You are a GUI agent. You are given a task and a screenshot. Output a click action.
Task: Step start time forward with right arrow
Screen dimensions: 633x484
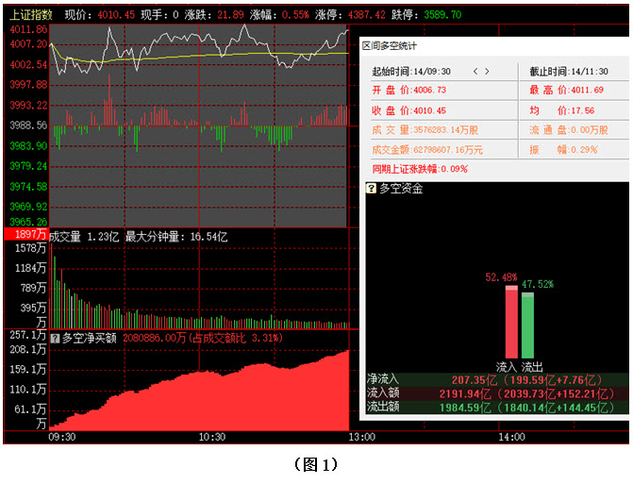[488, 71]
